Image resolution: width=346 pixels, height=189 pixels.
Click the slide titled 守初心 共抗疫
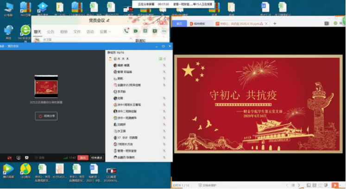click(258, 104)
